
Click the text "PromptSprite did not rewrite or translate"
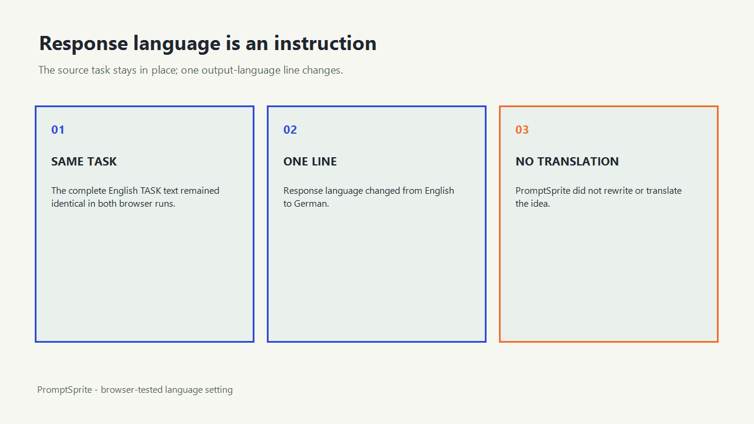[598, 191]
